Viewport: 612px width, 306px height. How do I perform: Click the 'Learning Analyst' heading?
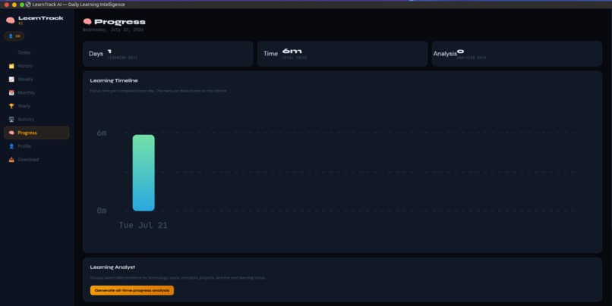[x=112, y=267]
